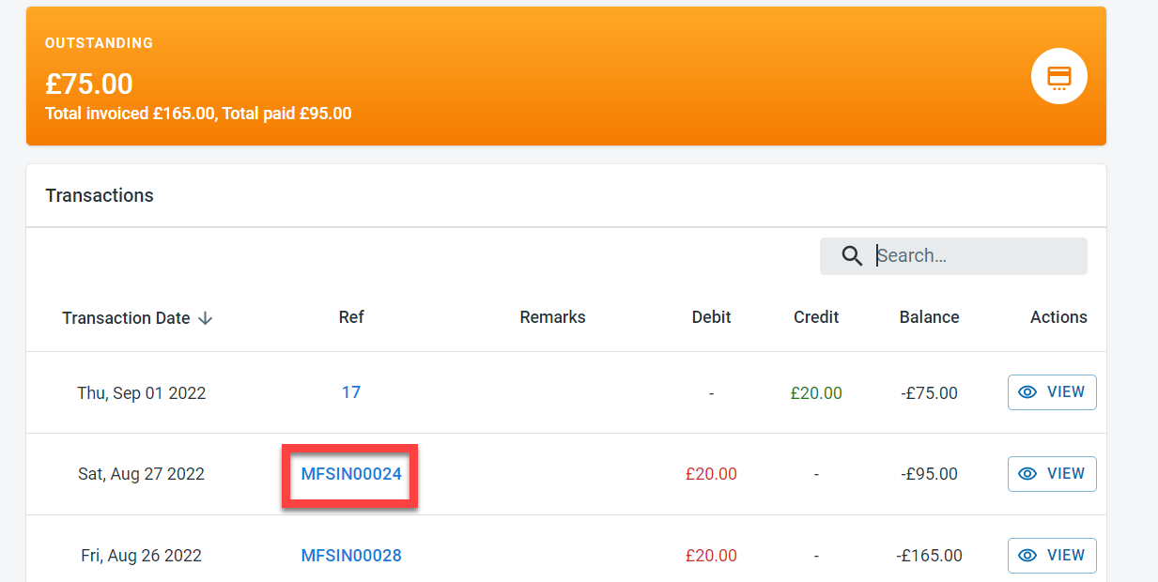Open invoice link MFSIN00028
Screen dimensions: 1158x582
[351, 556]
